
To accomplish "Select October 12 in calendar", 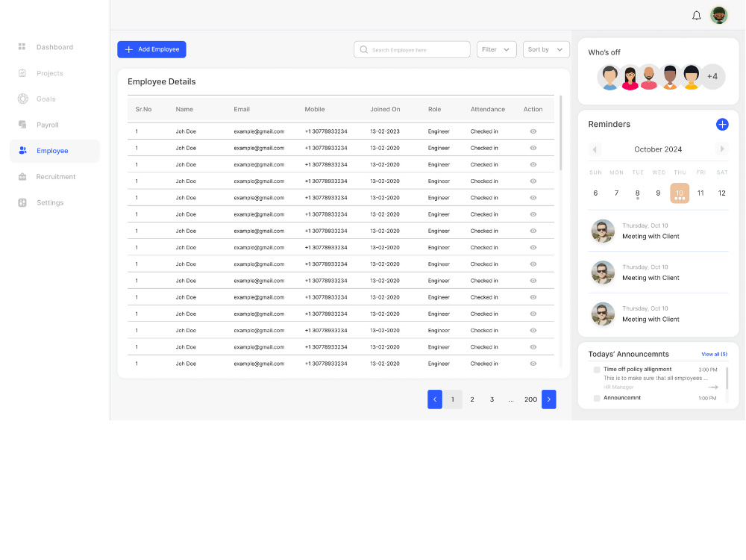I will (721, 193).
